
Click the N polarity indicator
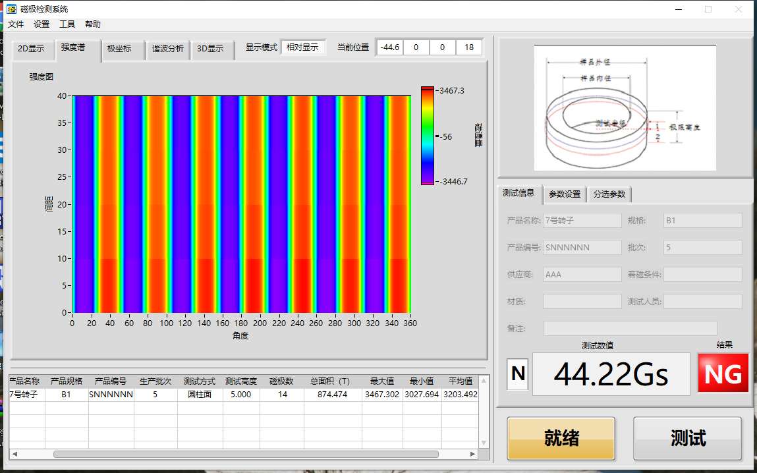coord(517,373)
